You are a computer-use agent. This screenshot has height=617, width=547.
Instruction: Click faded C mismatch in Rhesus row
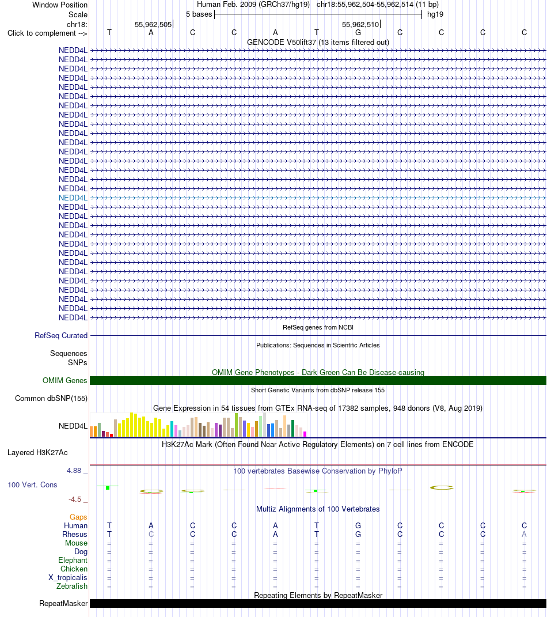(x=151, y=535)
